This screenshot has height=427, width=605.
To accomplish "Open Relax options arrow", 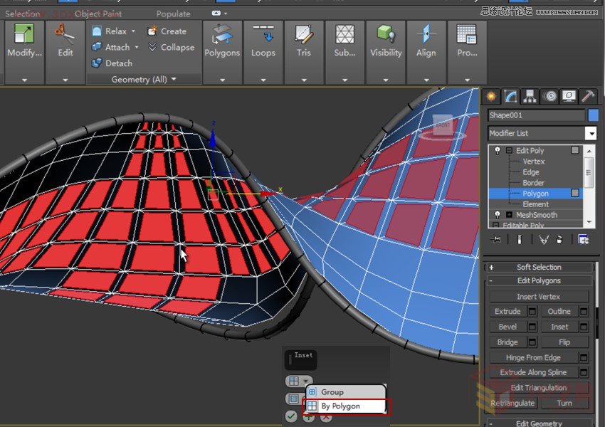I will (x=134, y=31).
